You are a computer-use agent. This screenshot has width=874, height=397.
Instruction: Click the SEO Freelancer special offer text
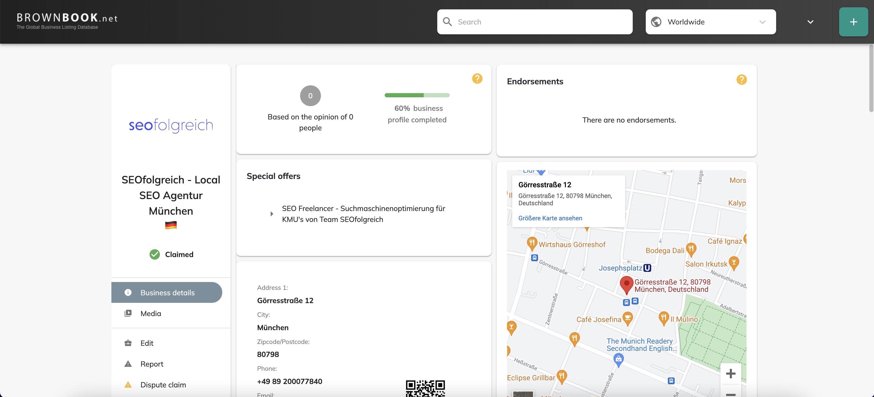click(363, 214)
